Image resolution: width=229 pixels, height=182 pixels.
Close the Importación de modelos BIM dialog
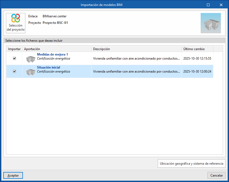click(221, 5)
